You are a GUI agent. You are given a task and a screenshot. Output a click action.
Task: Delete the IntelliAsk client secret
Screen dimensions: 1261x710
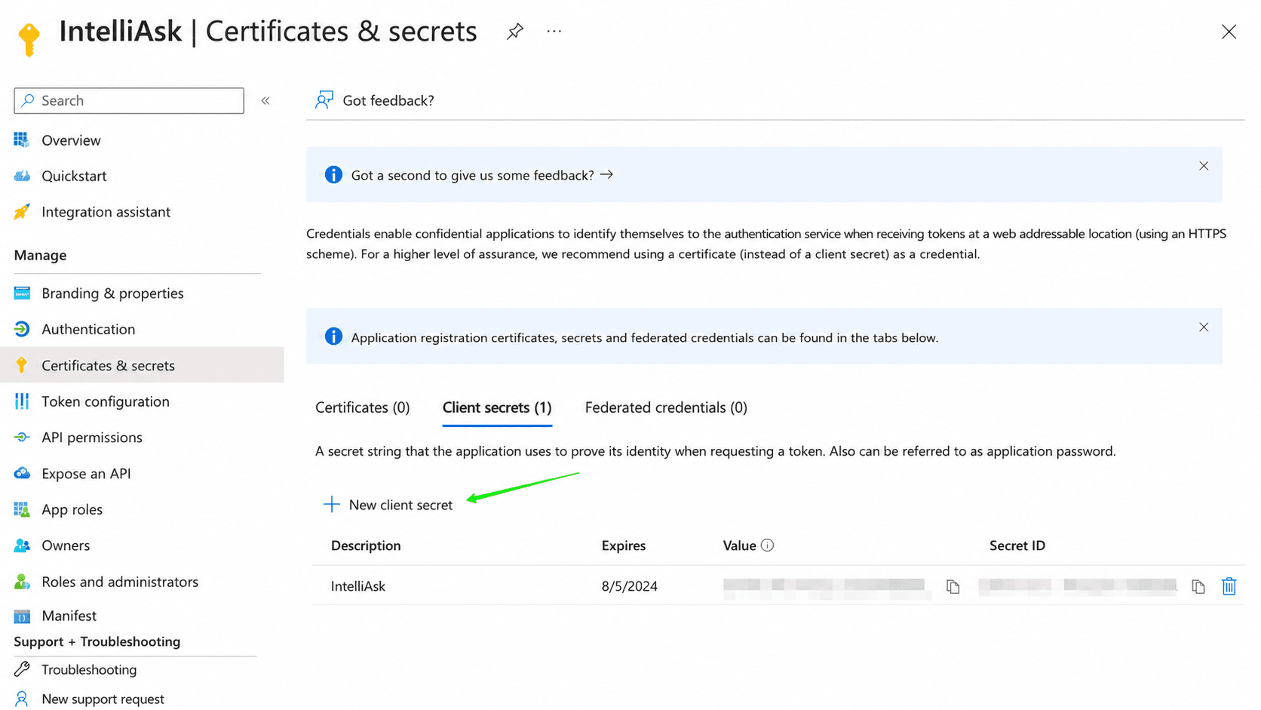pyautogui.click(x=1229, y=586)
